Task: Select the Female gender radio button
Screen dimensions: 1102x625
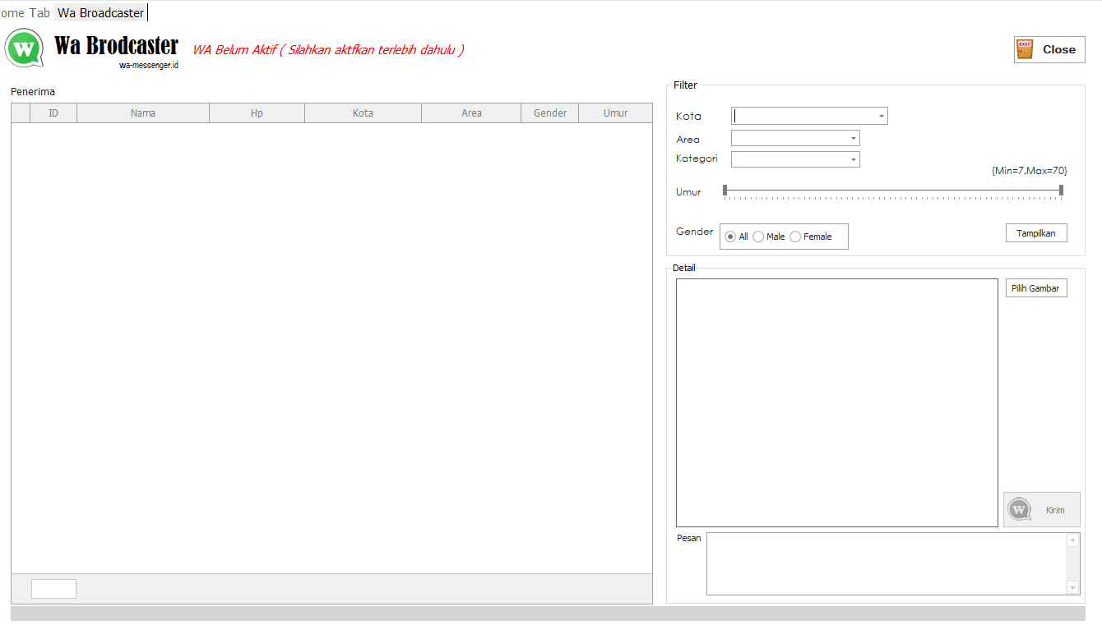Action: click(795, 237)
